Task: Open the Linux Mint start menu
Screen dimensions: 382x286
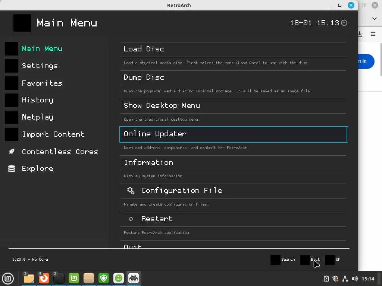Action: coord(8,279)
